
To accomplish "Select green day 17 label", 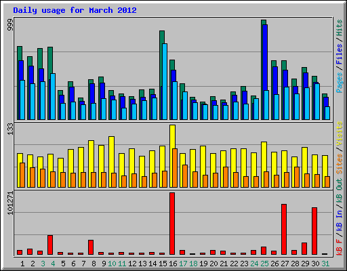I will (183, 264).
